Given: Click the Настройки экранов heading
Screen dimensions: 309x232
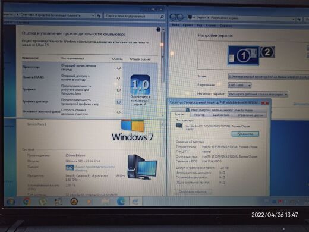Looking at the screenshot, I should (215, 36).
